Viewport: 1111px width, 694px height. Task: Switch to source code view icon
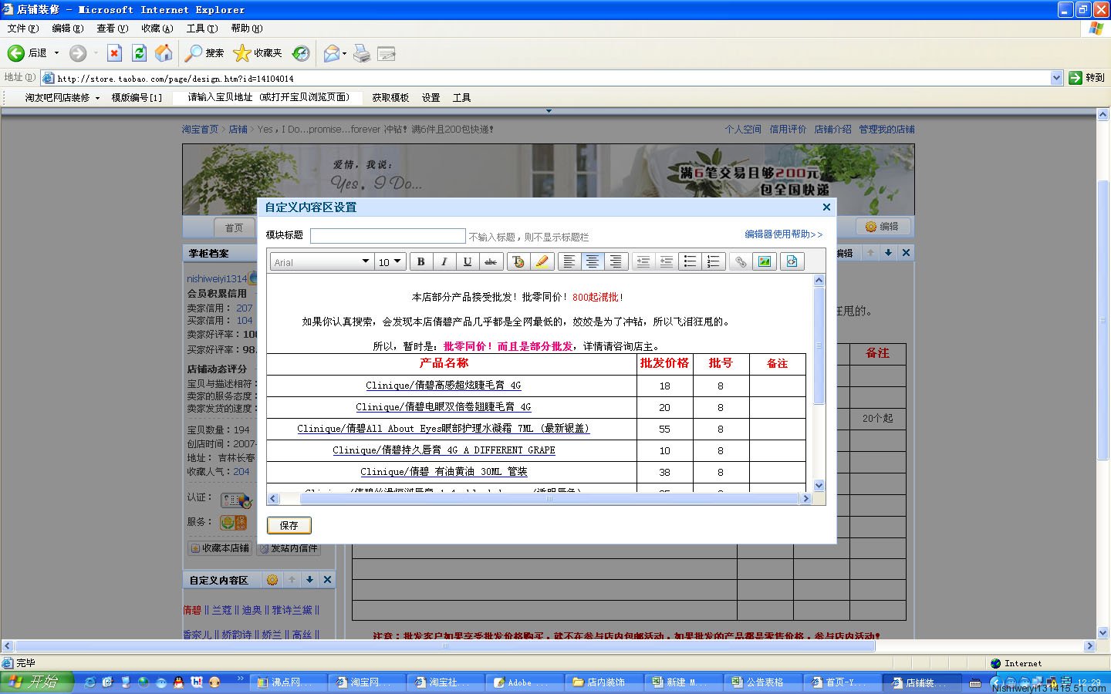click(792, 261)
